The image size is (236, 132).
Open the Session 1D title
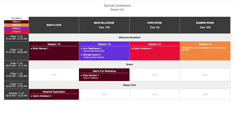pyautogui.click(x=54, y=44)
